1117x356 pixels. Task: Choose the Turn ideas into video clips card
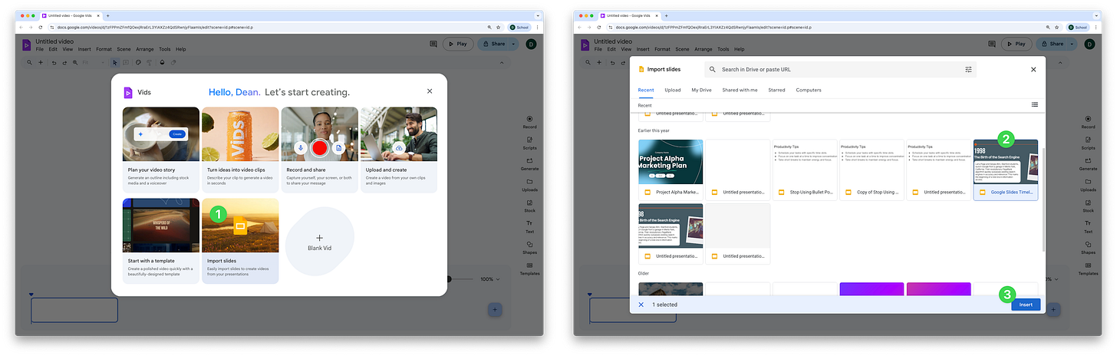(x=240, y=150)
